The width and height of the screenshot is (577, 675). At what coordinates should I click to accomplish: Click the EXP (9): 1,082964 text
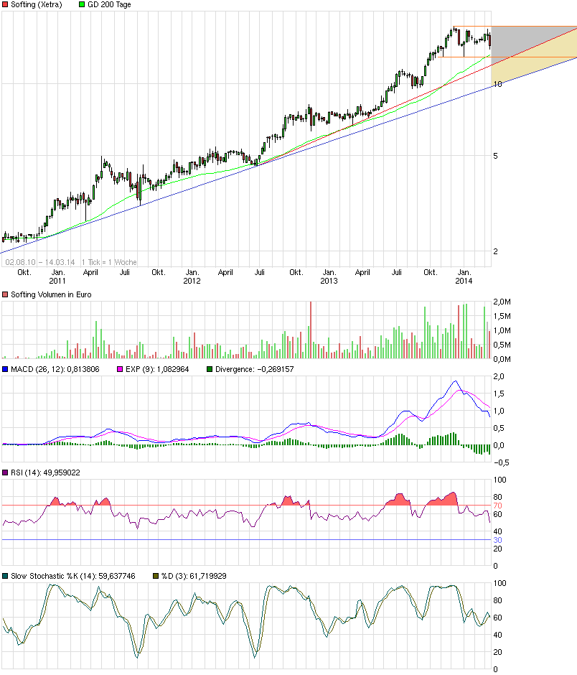(x=157, y=369)
